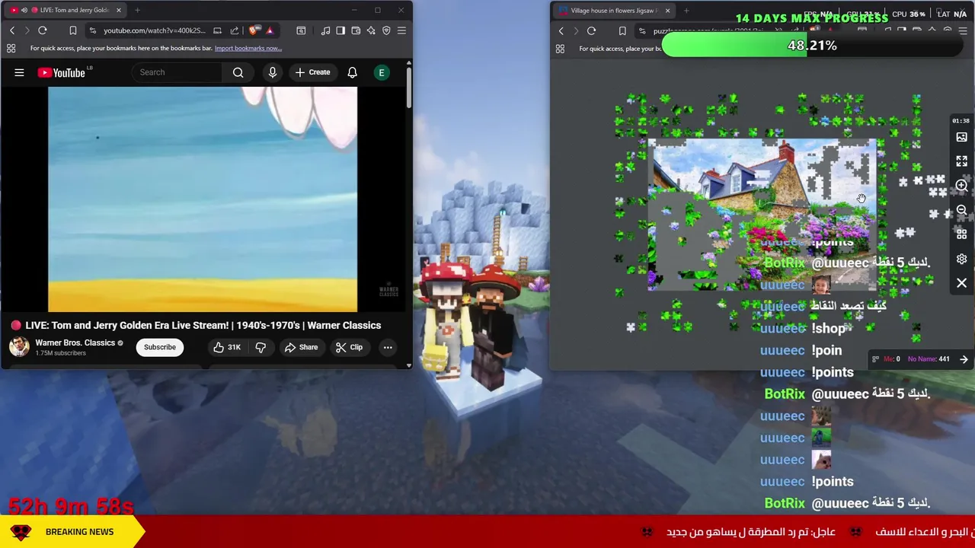
Task: Click the Create button on YouTube
Action: click(312, 72)
